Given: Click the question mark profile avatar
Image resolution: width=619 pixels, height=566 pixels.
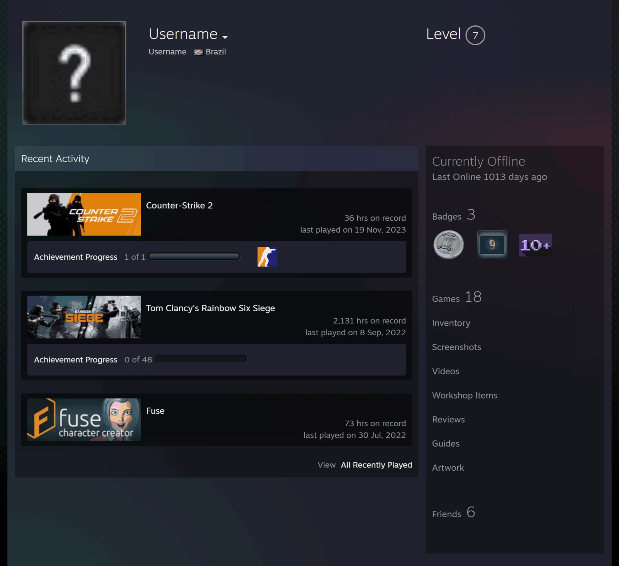Looking at the screenshot, I should pyautogui.click(x=74, y=73).
